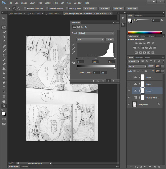
Task: Show the Levels 2 layer
Action: pyautogui.click(x=129, y=77)
